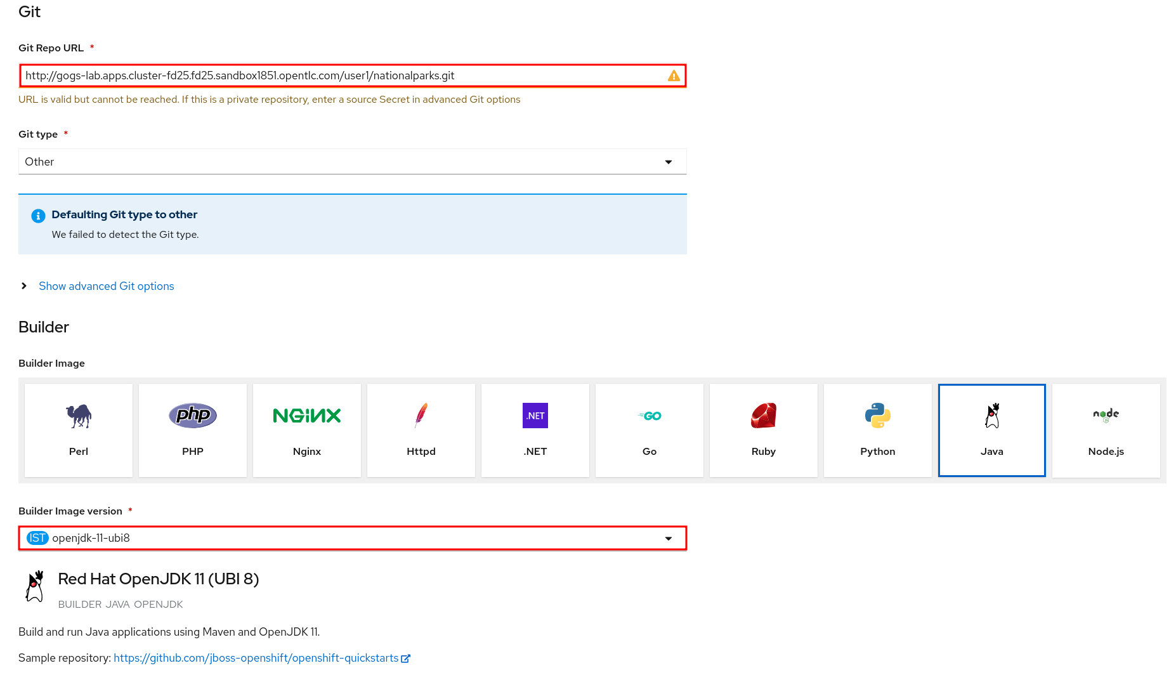Click the OPENJDK tag label
Viewport: 1176px width, 675px height.
coord(159,605)
